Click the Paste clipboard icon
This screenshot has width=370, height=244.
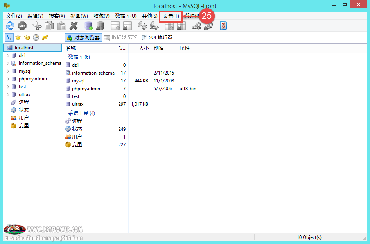click(x=62, y=26)
